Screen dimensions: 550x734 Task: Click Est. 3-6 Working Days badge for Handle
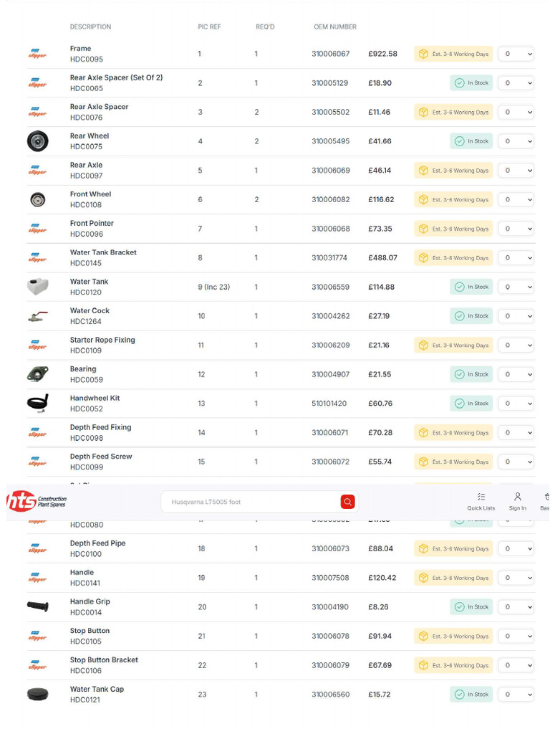coord(453,578)
